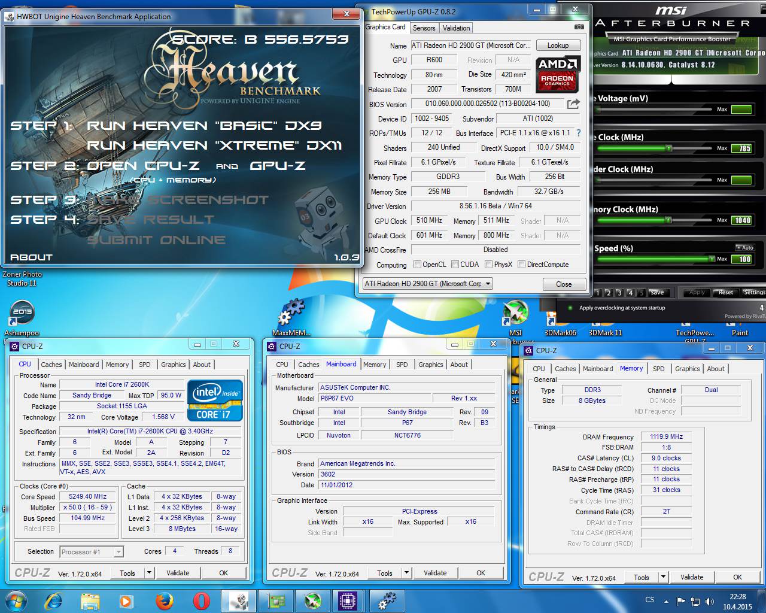Open Caches tab in the left CPU-Z window
The width and height of the screenshot is (766, 613).
point(51,365)
